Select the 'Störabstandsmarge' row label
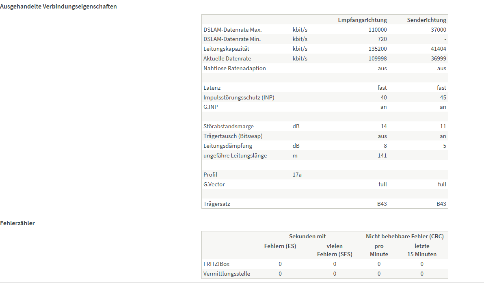 pyautogui.click(x=229, y=126)
